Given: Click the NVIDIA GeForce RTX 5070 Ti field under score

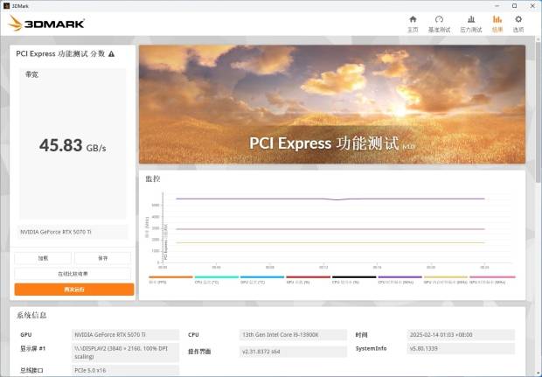Looking at the screenshot, I should pos(73,232).
